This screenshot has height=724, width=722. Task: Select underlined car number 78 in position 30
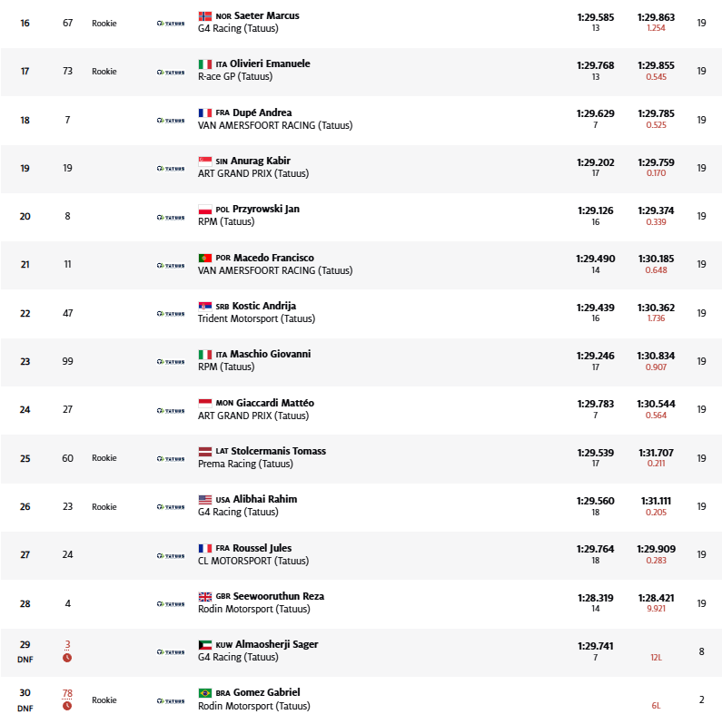point(67,693)
